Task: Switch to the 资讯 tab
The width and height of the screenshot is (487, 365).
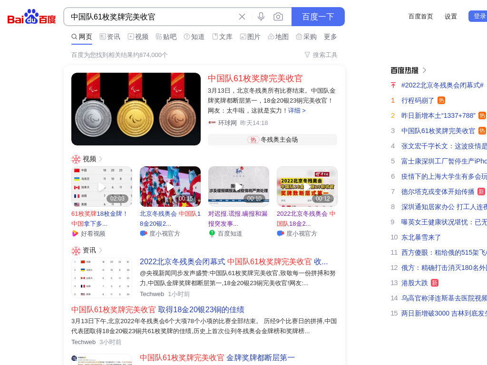Action: tap(110, 37)
